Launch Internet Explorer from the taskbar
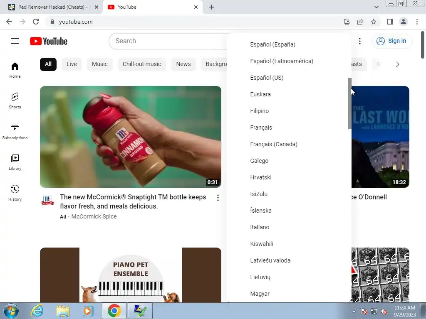 coord(37,311)
